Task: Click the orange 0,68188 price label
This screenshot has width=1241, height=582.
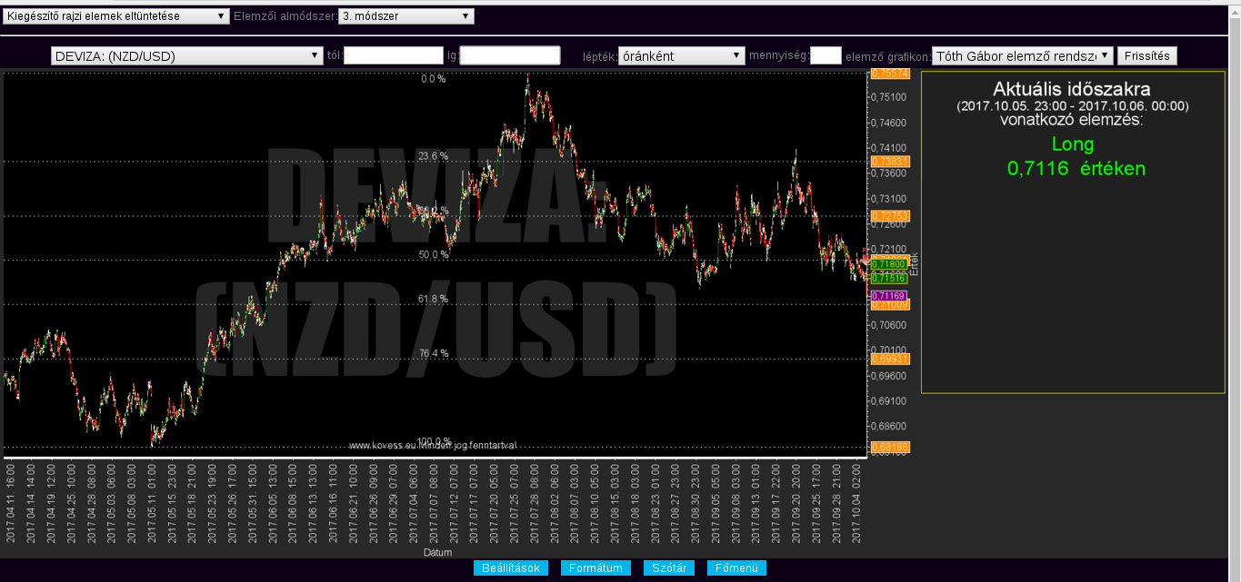Action: click(x=889, y=447)
